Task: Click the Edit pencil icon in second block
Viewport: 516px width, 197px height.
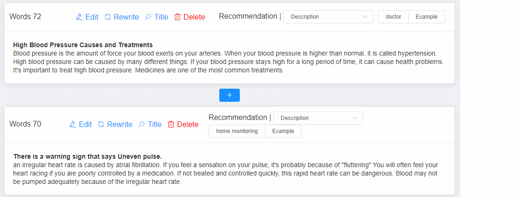Action: click(x=73, y=124)
